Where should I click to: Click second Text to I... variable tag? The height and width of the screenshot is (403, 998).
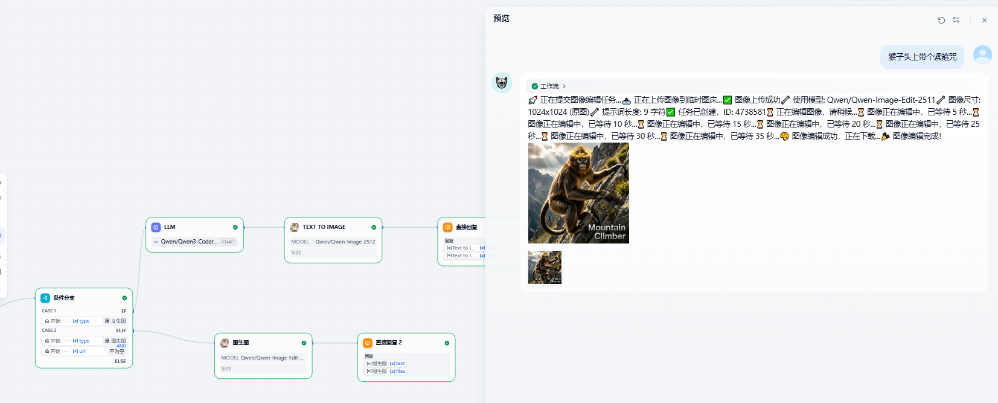click(465, 256)
